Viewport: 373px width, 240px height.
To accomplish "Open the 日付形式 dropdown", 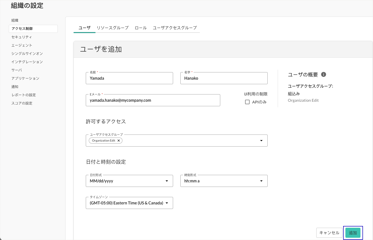I will 129,181.
